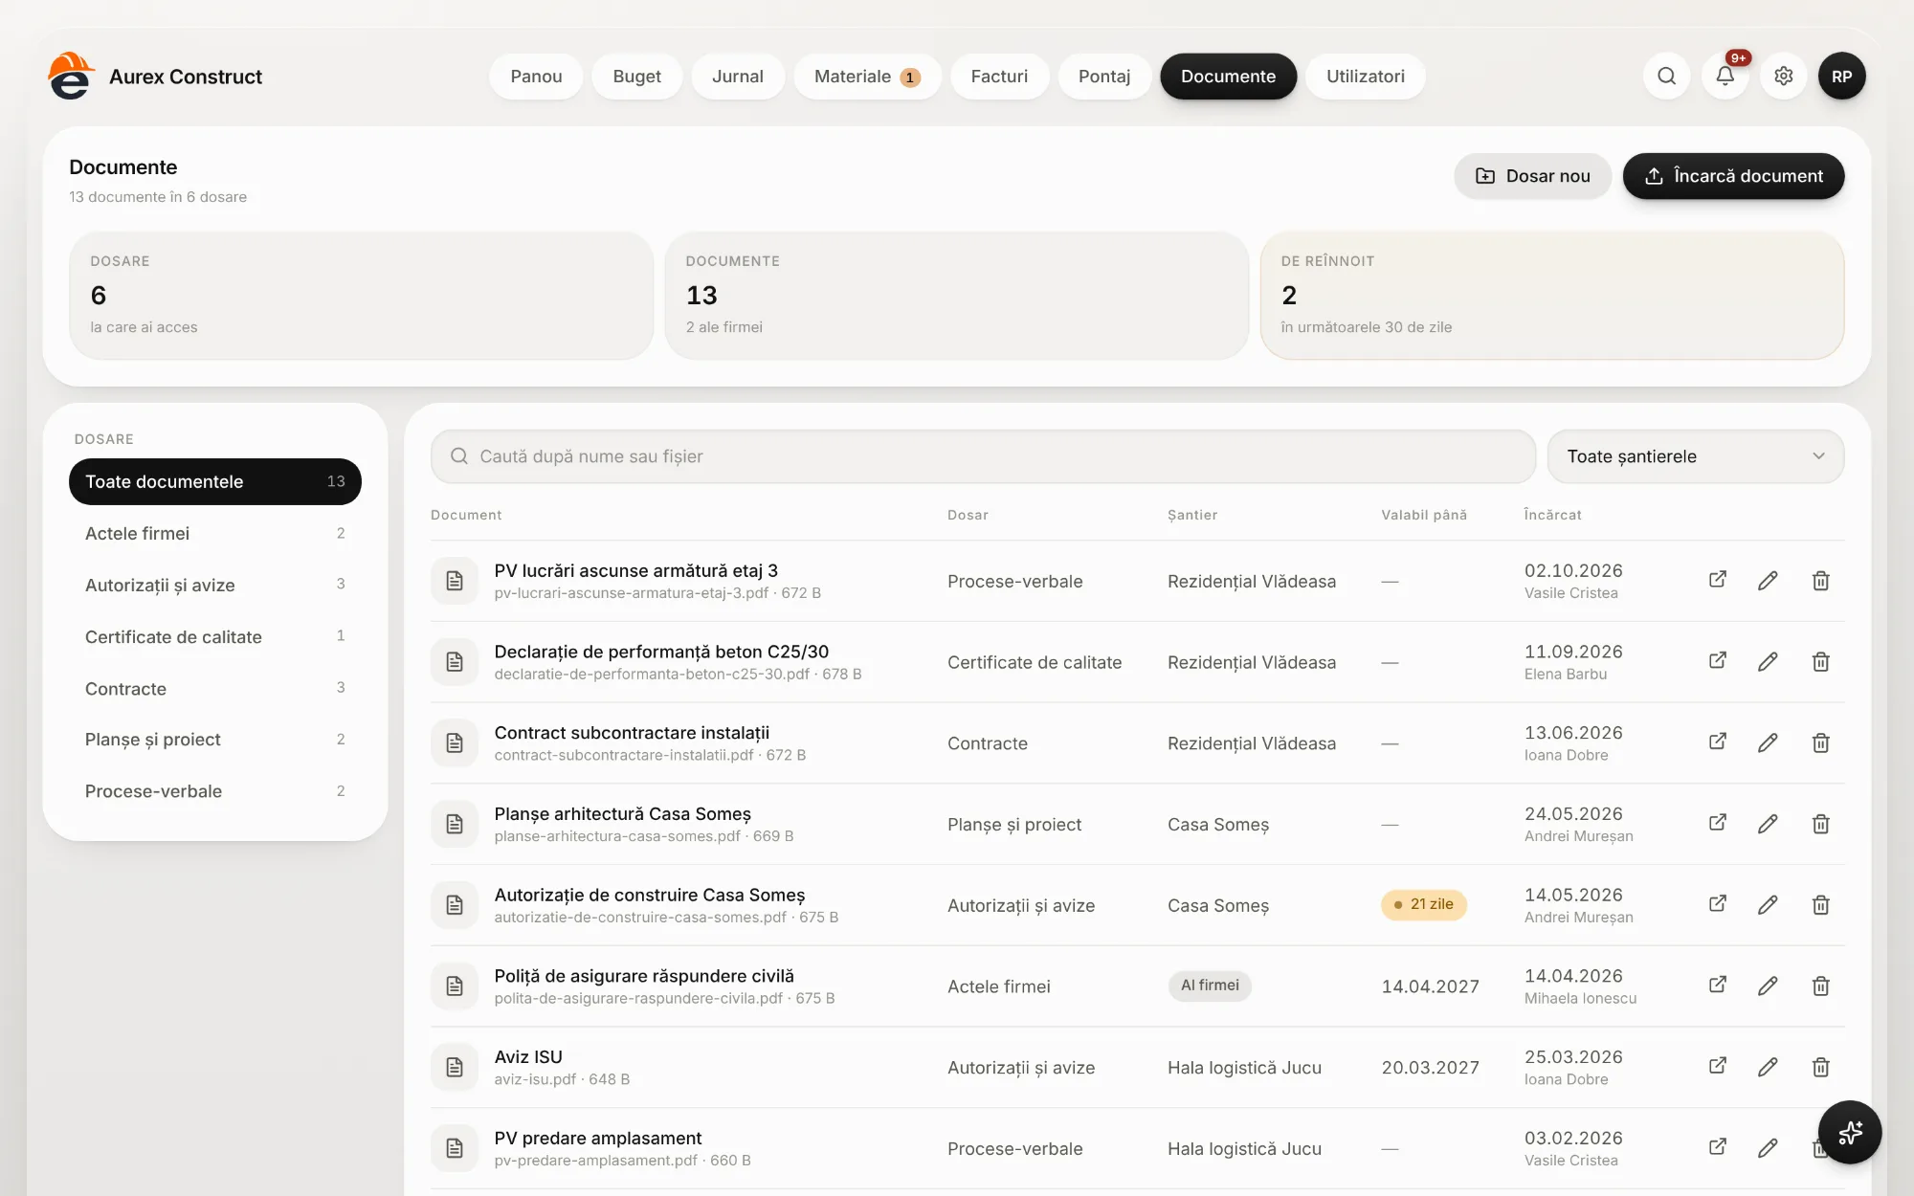
Task: Open the settings gear icon
Action: point(1783,77)
